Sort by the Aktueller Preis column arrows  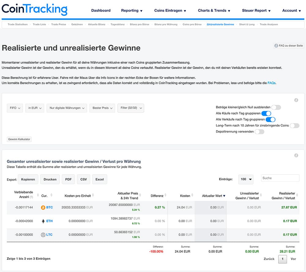(140, 195)
